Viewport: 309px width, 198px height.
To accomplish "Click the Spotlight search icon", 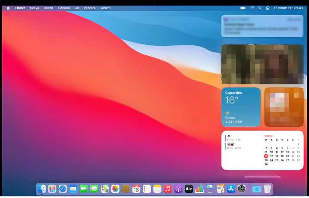I will point(260,8).
